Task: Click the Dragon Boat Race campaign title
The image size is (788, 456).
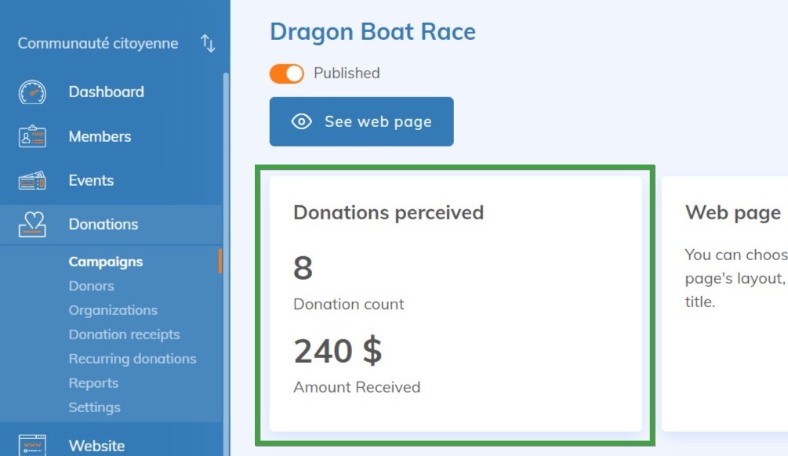Action: tap(372, 32)
